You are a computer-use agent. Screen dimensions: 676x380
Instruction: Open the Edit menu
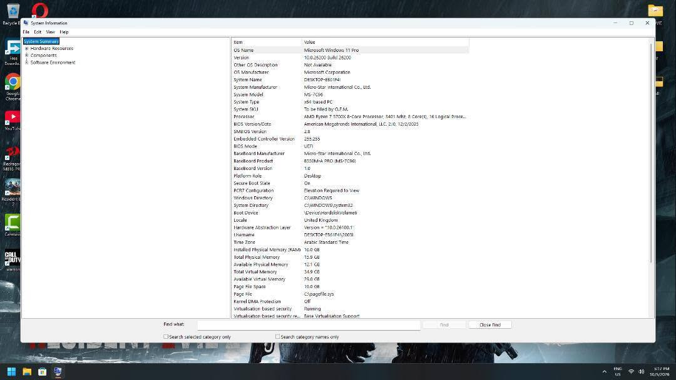(38, 32)
